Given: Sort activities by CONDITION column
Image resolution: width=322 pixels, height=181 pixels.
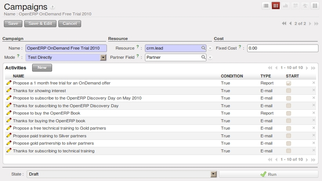Looking at the screenshot, I should coord(232,76).
